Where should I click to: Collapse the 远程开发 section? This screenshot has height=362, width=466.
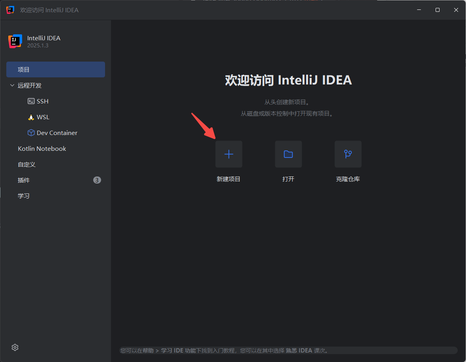12,86
